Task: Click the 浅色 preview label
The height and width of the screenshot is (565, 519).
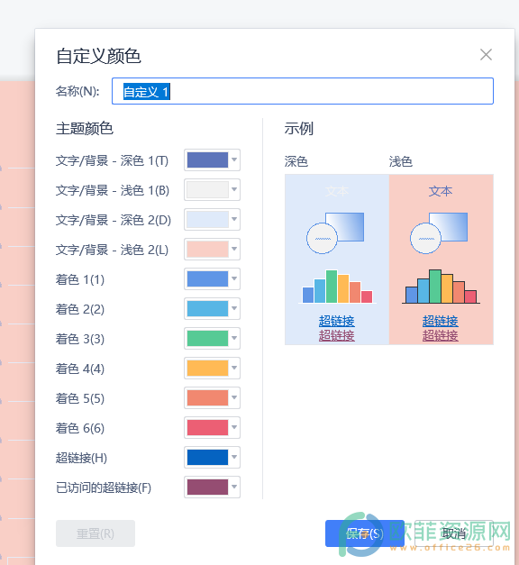Action: pos(400,161)
